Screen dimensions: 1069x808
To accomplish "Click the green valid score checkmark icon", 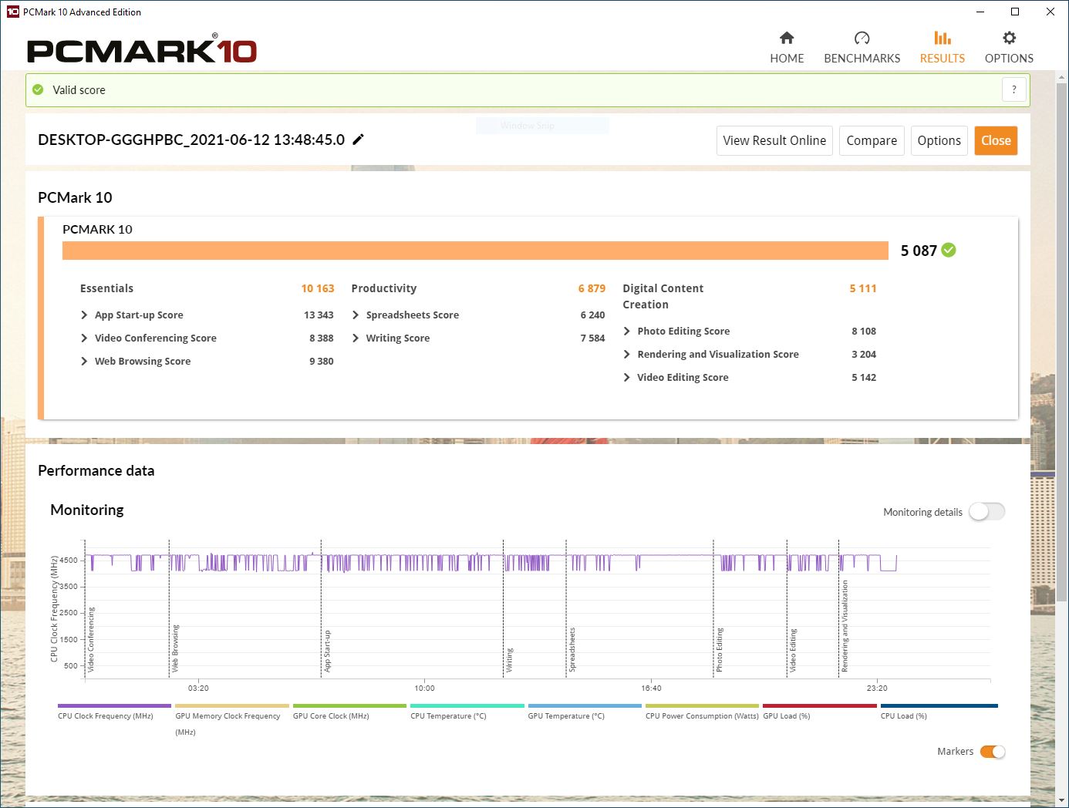I will 38,89.
